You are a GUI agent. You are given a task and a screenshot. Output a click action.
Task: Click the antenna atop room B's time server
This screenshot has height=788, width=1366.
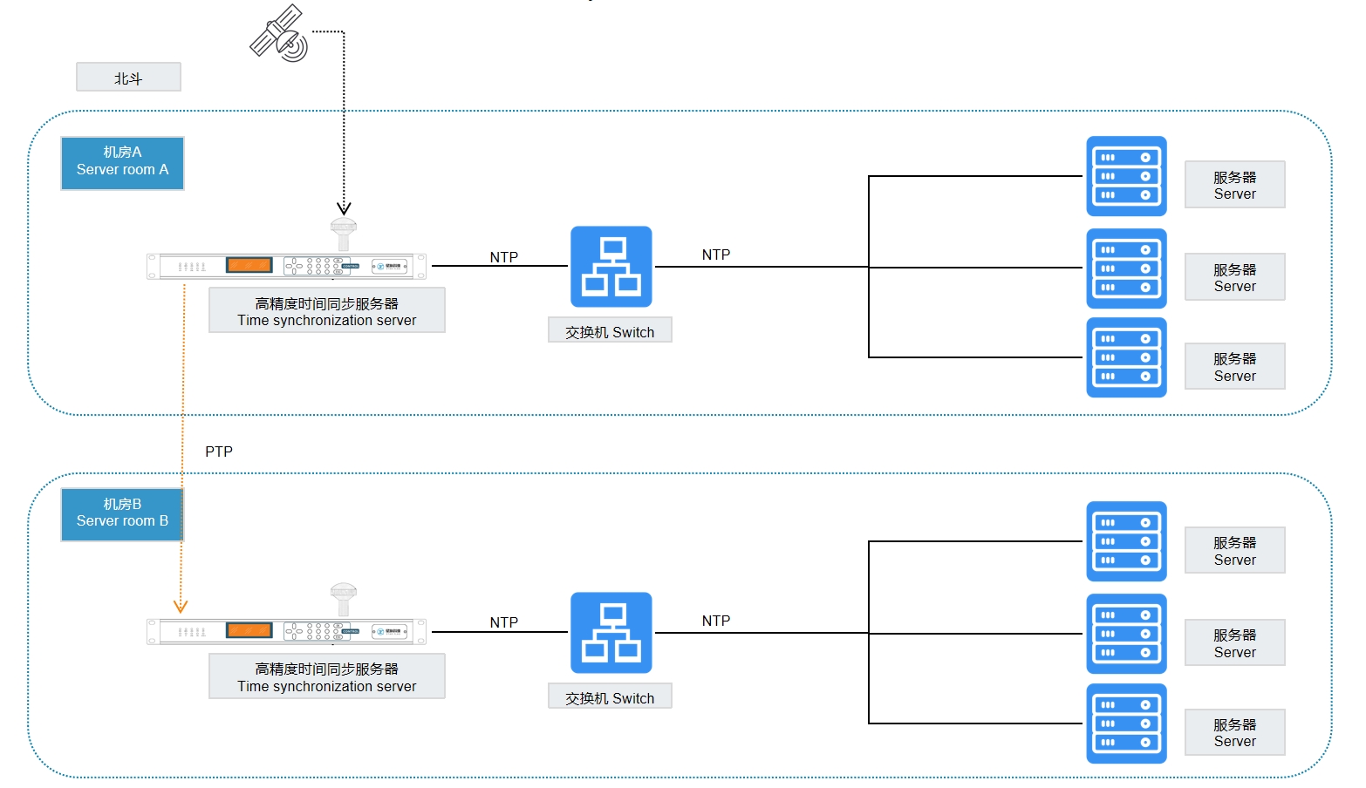(344, 598)
